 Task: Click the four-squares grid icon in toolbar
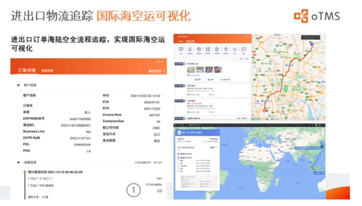208,49
